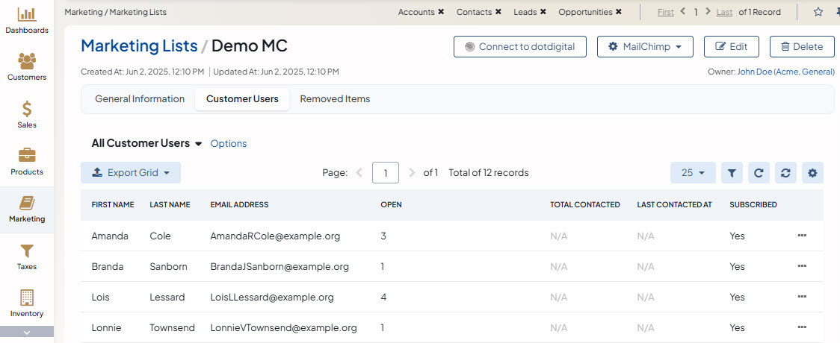Open the Export Grid dropdown
The width and height of the screenshot is (840, 343).
(x=131, y=173)
